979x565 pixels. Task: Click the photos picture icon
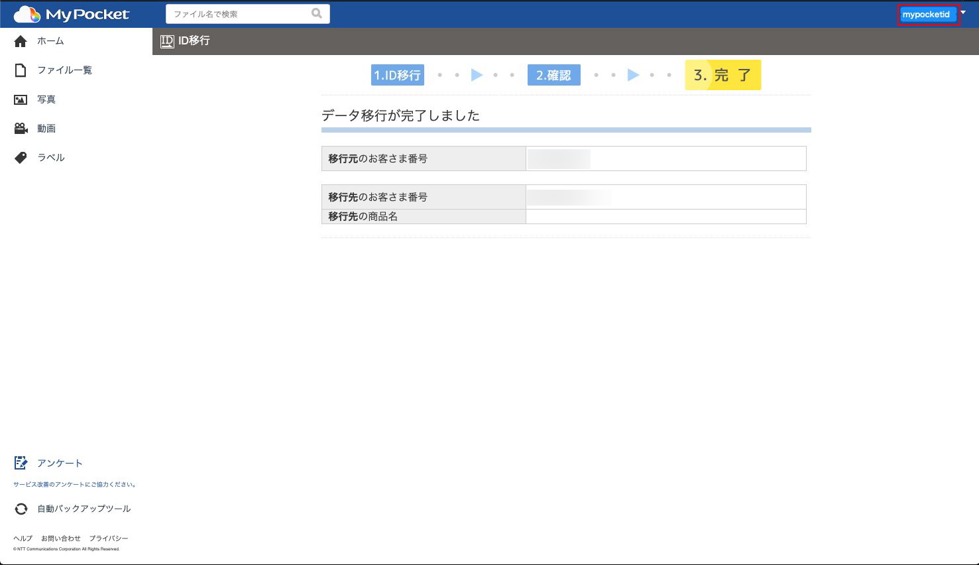click(21, 99)
